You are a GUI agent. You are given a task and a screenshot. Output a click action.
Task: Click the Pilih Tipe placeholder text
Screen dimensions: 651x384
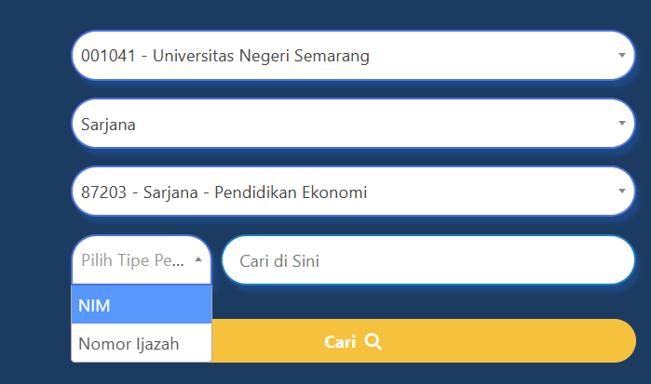133,260
